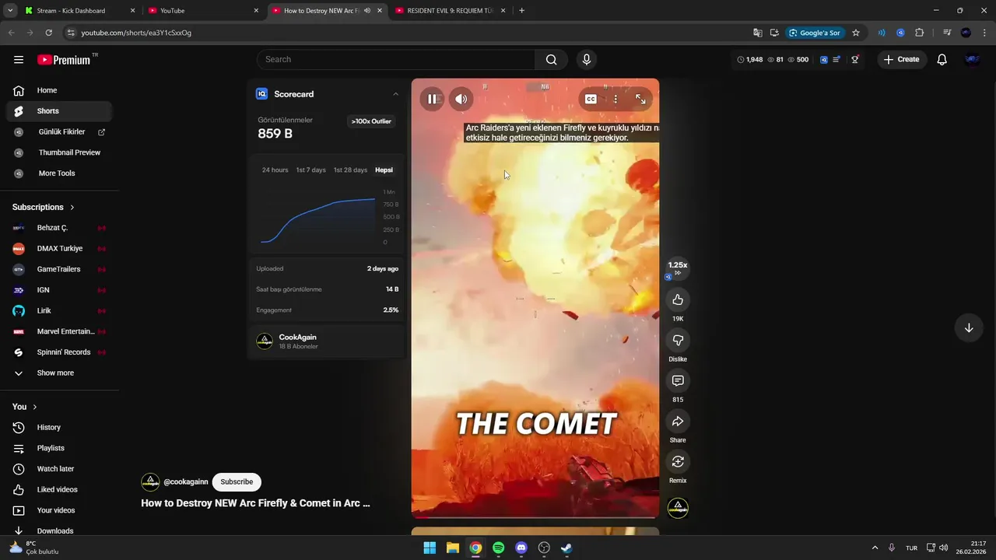
Task: Select the 24 hours range tab
Action: pyautogui.click(x=275, y=170)
